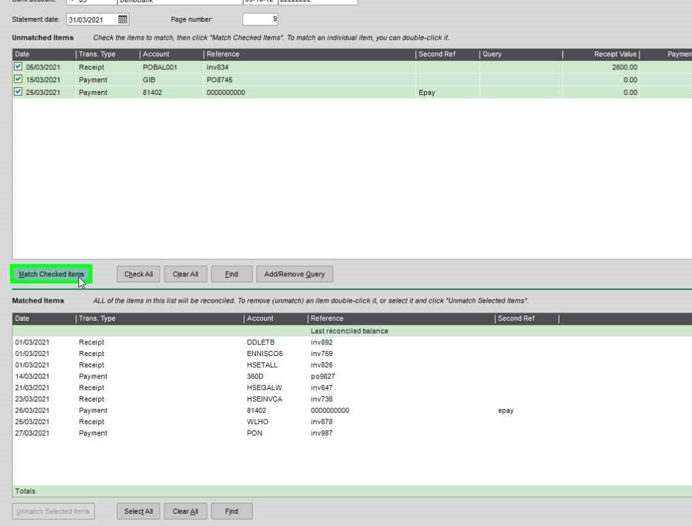The width and height of the screenshot is (692, 526).
Task: Select the PO8745 reference cell
Action: pyautogui.click(x=310, y=80)
